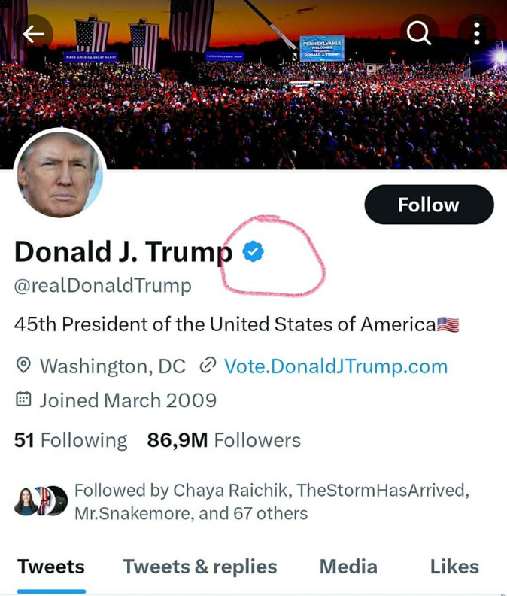Image resolution: width=507 pixels, height=596 pixels.
Task: Open the Vote.DonaldJTrump.com link
Action: 335,366
